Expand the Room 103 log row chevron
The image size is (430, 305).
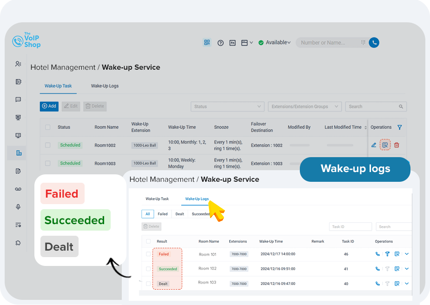[x=407, y=284]
